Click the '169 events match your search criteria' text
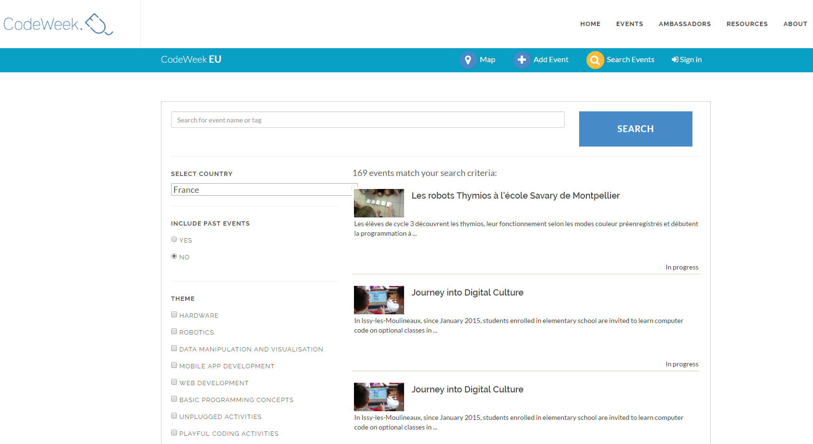Image resolution: width=813 pixels, height=444 pixels. point(424,173)
